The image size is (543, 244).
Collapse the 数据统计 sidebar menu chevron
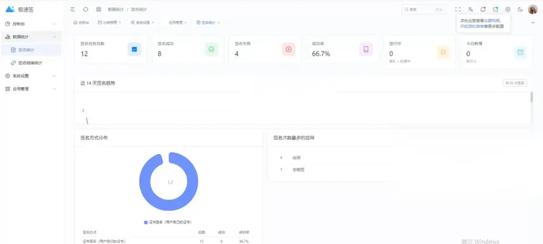click(54, 37)
